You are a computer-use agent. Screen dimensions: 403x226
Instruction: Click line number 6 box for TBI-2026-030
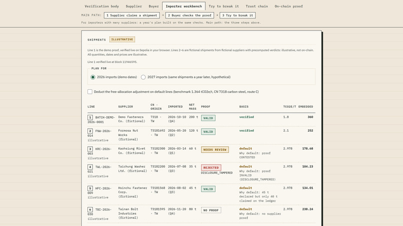(x=90, y=210)
